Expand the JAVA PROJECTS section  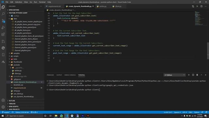tap(25, 109)
